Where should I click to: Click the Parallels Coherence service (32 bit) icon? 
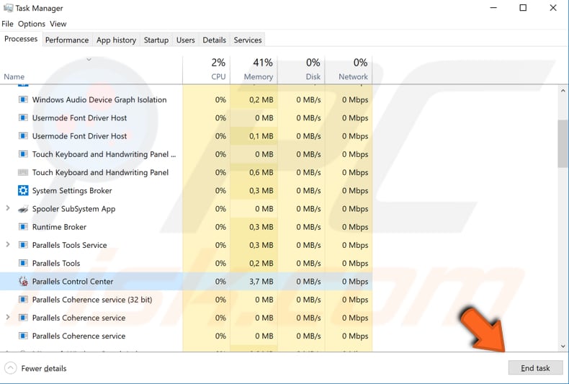tap(23, 300)
